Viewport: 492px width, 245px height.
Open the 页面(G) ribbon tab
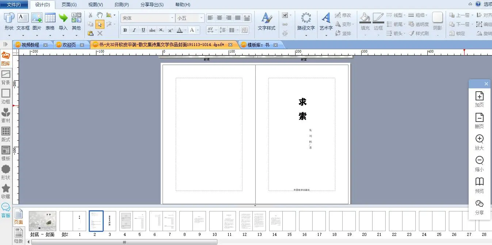pyautogui.click(x=69, y=5)
